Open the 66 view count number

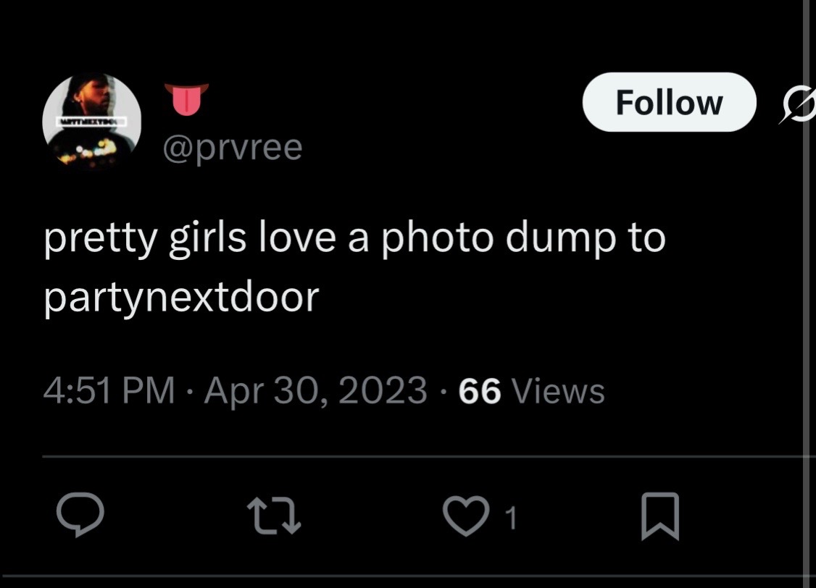[x=479, y=391]
